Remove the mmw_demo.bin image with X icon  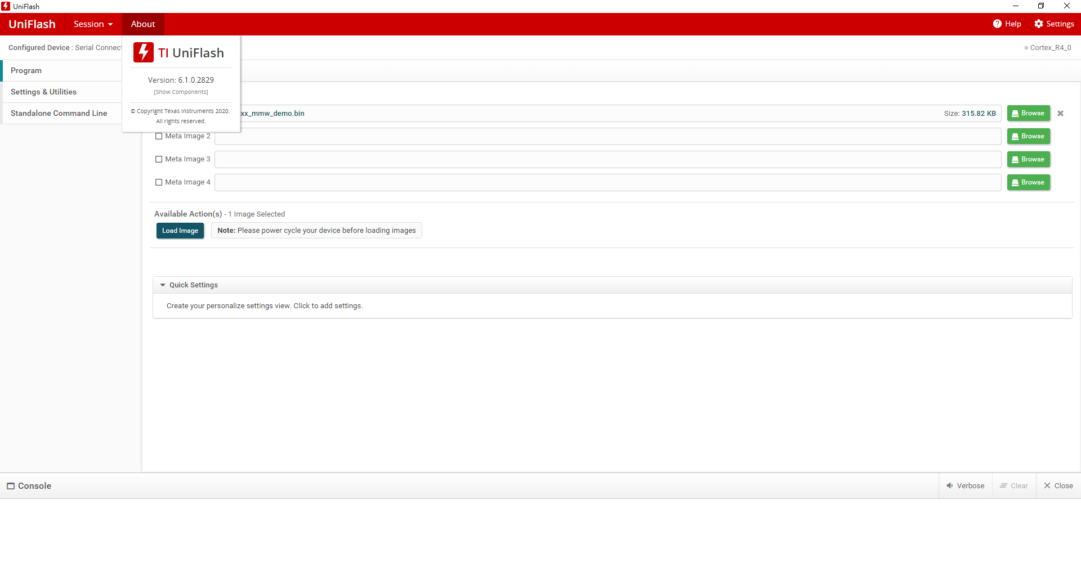[x=1060, y=113]
